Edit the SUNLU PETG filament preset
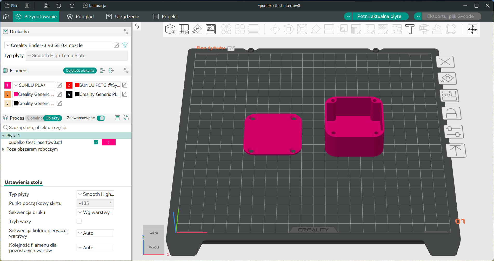This screenshot has width=494, height=261. (x=125, y=85)
